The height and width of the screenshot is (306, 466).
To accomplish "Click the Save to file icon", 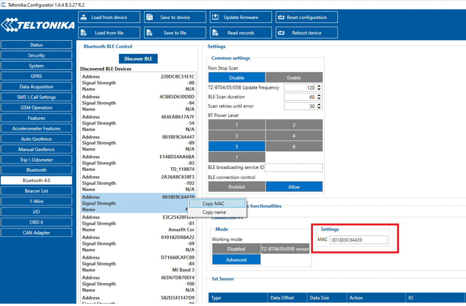I will [x=150, y=33].
